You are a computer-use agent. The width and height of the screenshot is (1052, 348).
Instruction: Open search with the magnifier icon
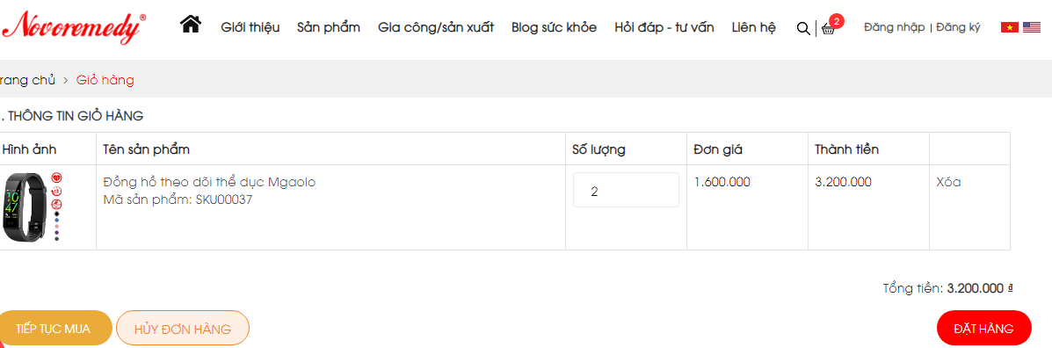(x=802, y=28)
